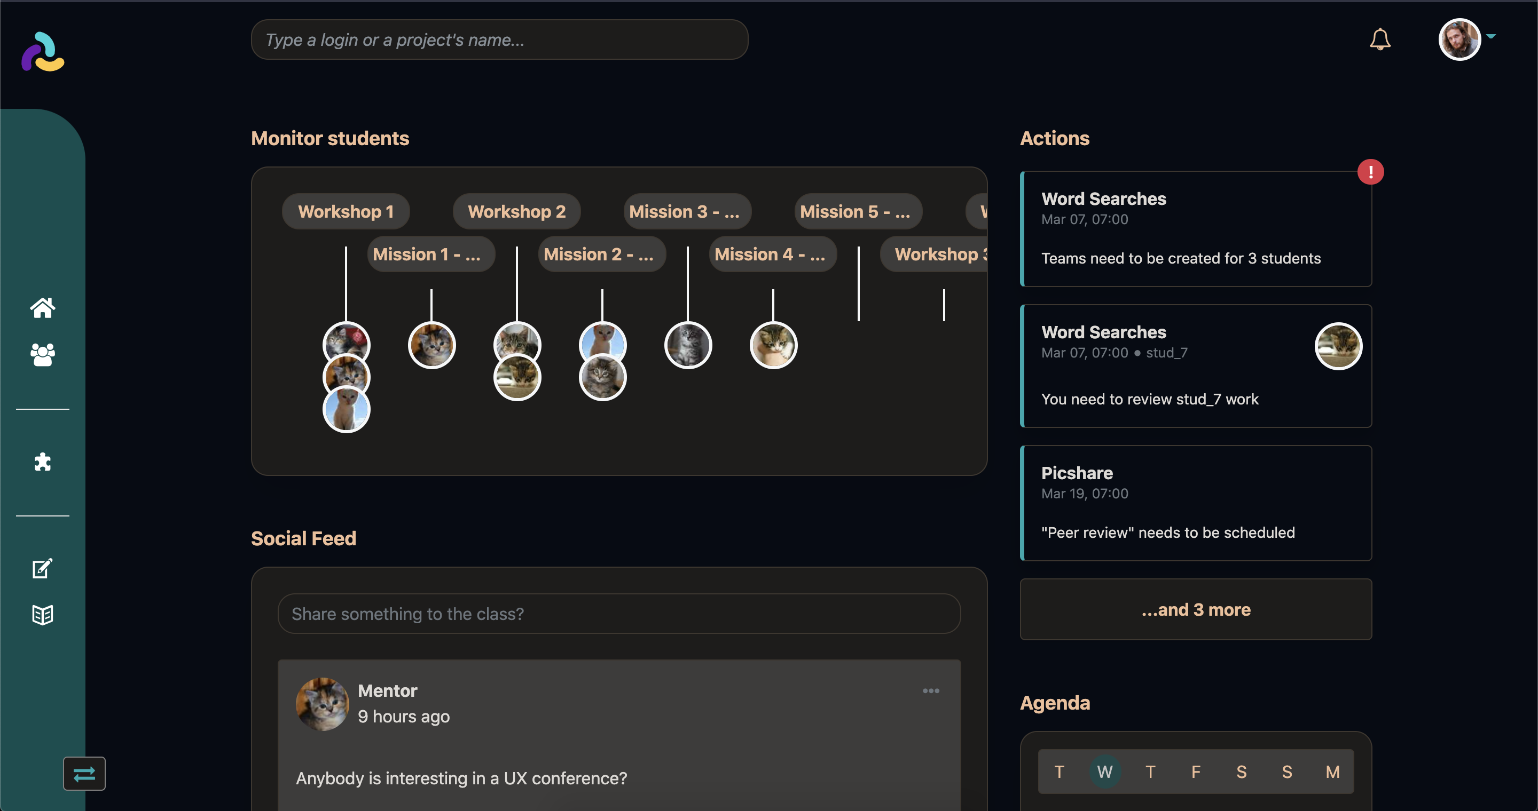
Task: Select the Mission 5 label
Action: [858, 211]
